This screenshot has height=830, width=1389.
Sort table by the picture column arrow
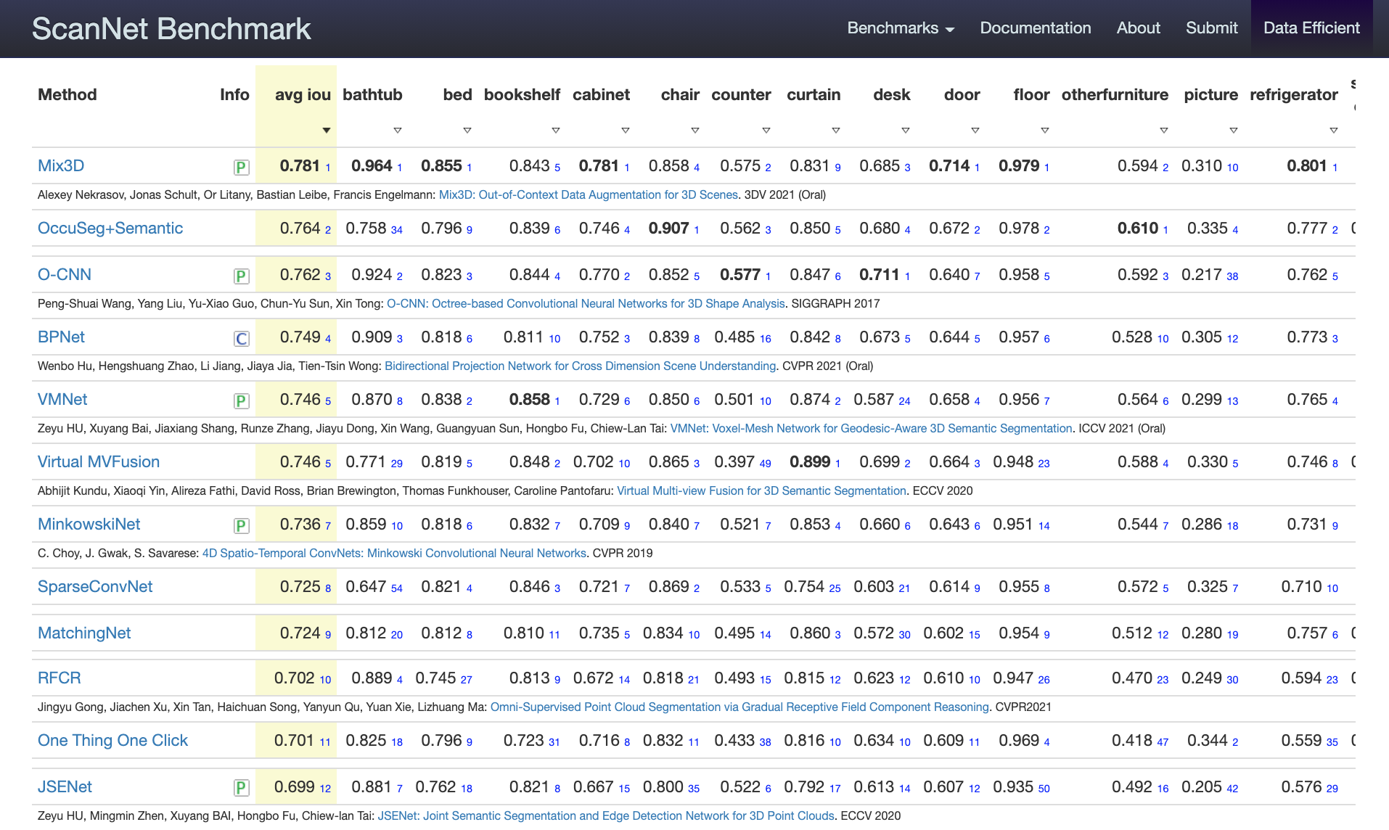coord(1234,131)
